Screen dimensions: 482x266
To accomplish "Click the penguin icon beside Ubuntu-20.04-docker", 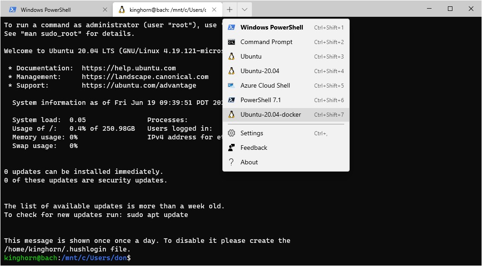I will (x=231, y=114).
